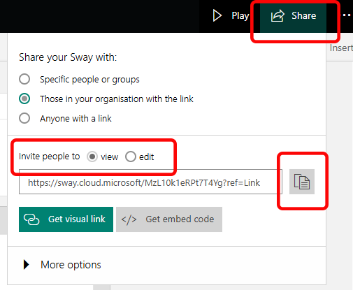Viewport: 353px width, 290px height.
Task: Open the more options ellipsis menu
Action: coord(347,15)
